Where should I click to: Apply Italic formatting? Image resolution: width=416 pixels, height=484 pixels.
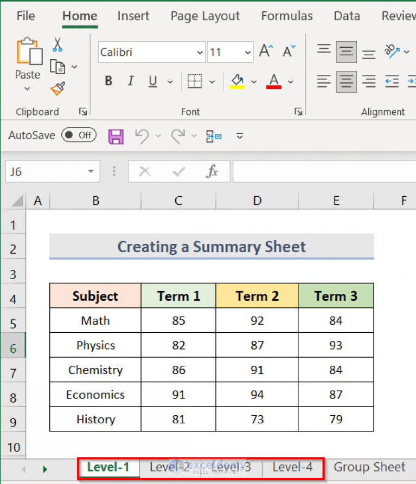130,81
